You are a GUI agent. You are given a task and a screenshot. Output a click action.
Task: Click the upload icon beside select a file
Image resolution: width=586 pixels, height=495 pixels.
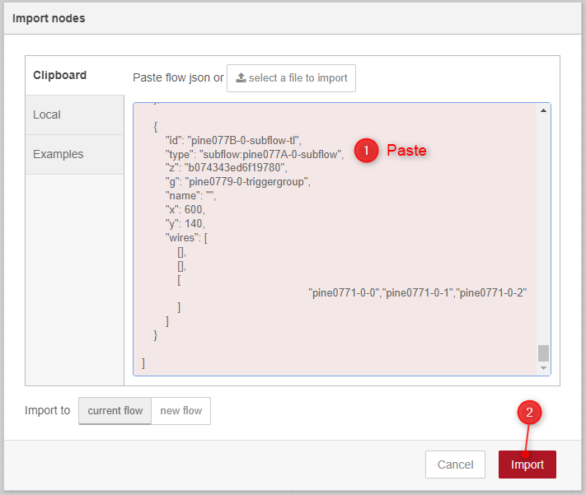click(x=241, y=77)
